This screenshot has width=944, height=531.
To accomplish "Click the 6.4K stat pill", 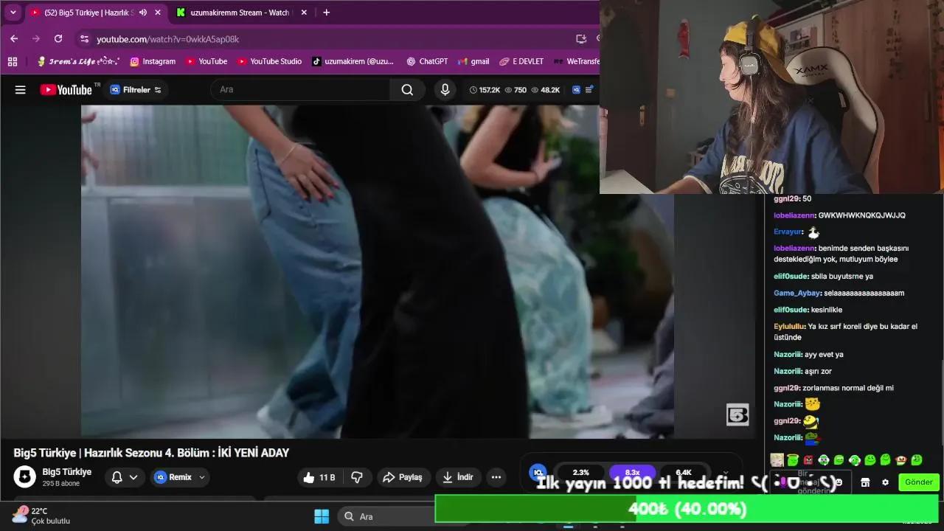I will coord(684,472).
